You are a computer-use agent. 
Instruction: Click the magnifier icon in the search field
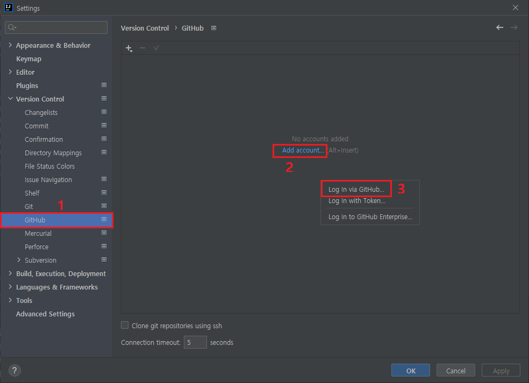pyautogui.click(x=12, y=27)
